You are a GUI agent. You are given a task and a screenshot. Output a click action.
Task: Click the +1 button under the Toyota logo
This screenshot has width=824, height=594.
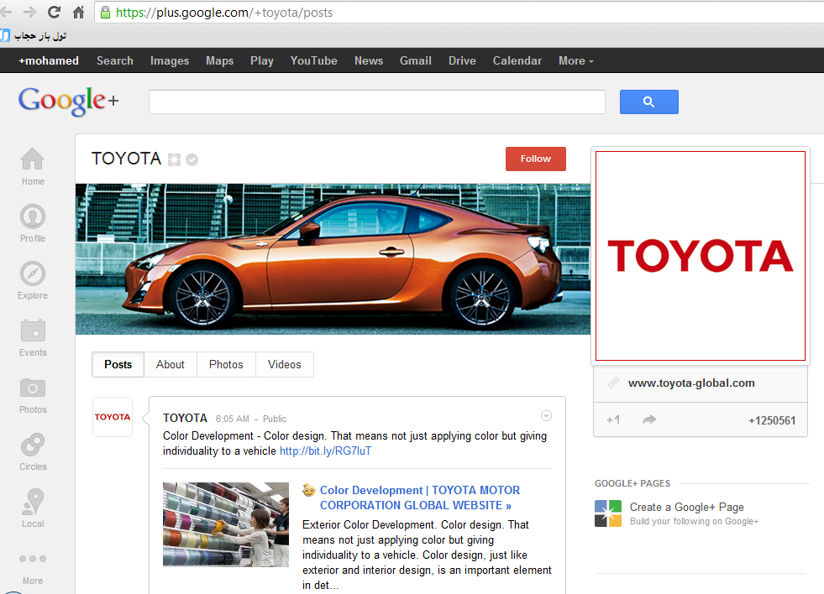click(x=613, y=419)
